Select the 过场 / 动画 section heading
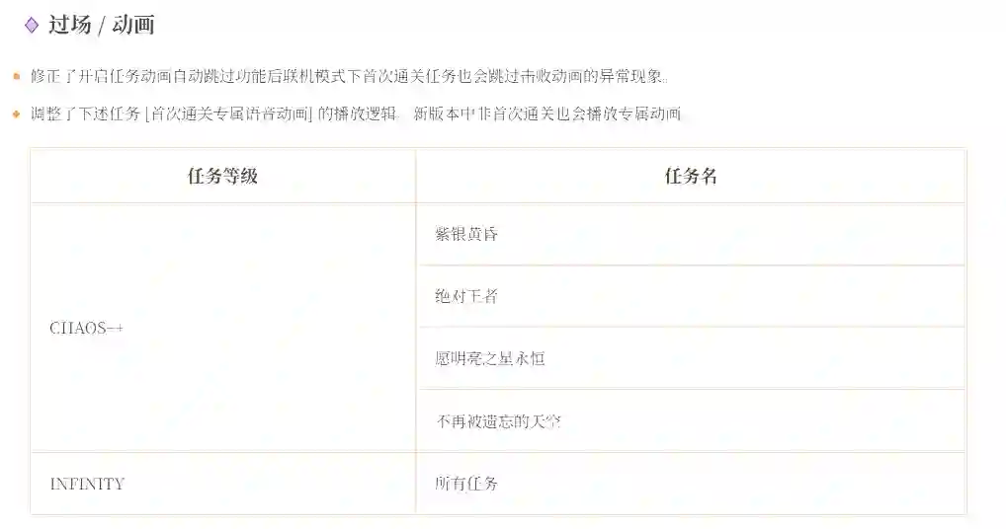This screenshot has height=529, width=1006. [102, 25]
